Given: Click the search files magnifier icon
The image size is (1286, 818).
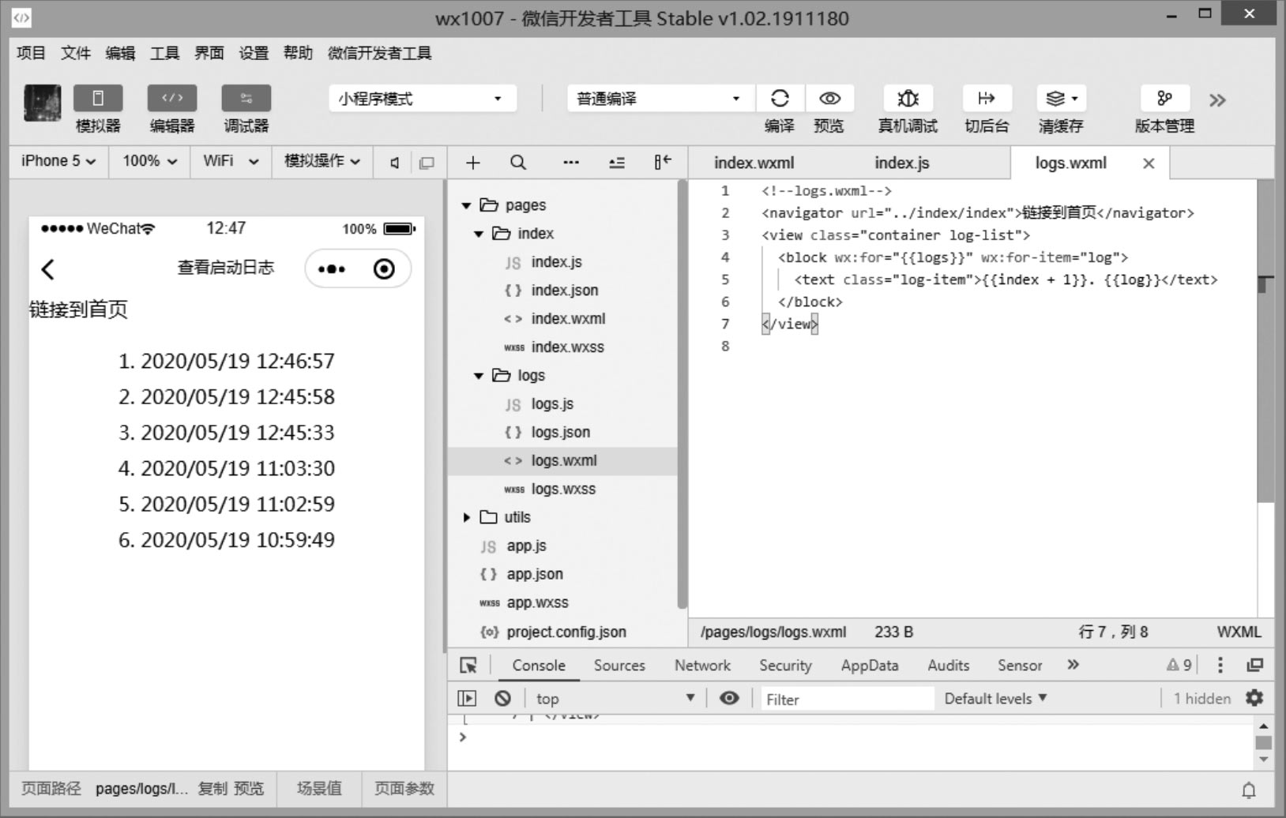Looking at the screenshot, I should pos(518,163).
